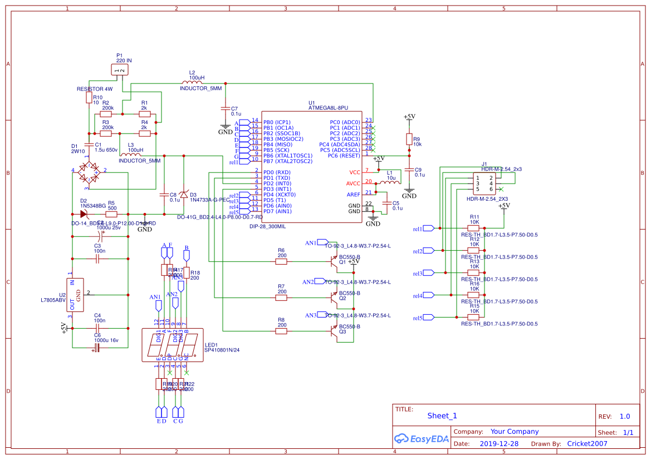651x460 pixels.
Task: Click the PC6 (RESET) pin label
Action: tap(344, 156)
